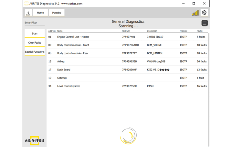Click the ABRITES app icon in title bar
The width and height of the screenshot is (232, 147).
click(26, 4)
